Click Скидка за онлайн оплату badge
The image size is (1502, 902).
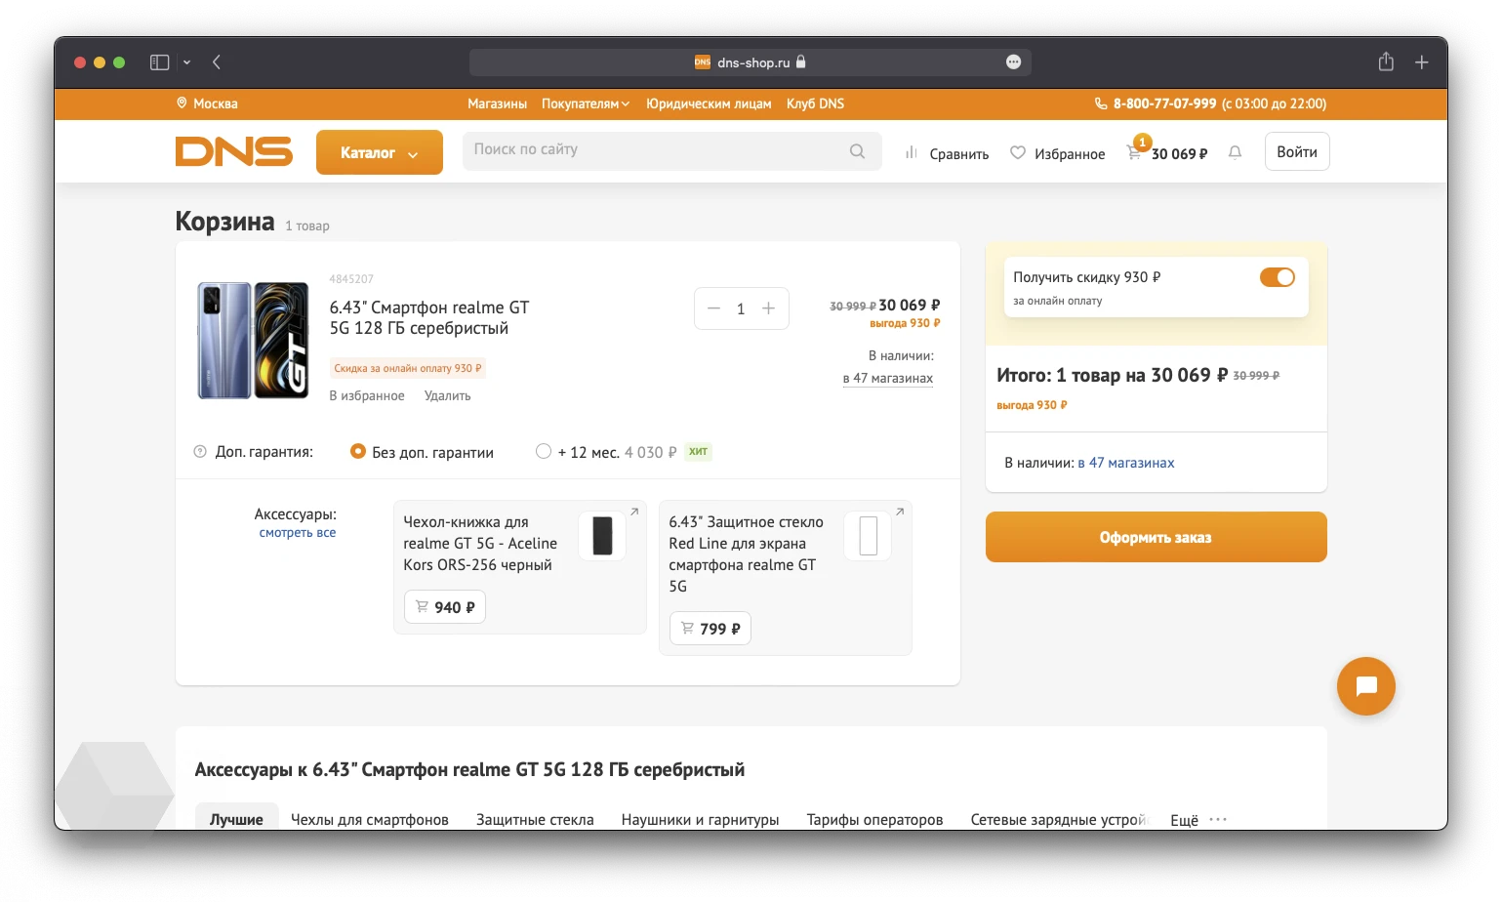[x=407, y=368]
